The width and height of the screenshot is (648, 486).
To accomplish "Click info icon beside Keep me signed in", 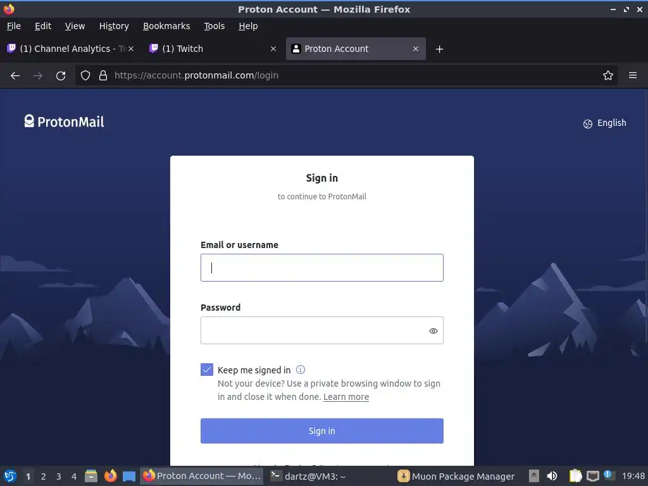I will click(301, 370).
